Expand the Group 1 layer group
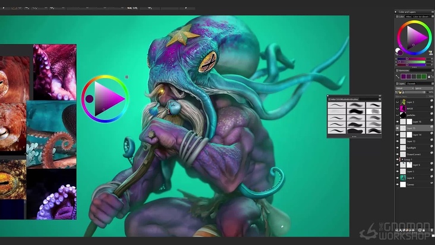Viewport: 435px width, 245px height. [x=402, y=159]
